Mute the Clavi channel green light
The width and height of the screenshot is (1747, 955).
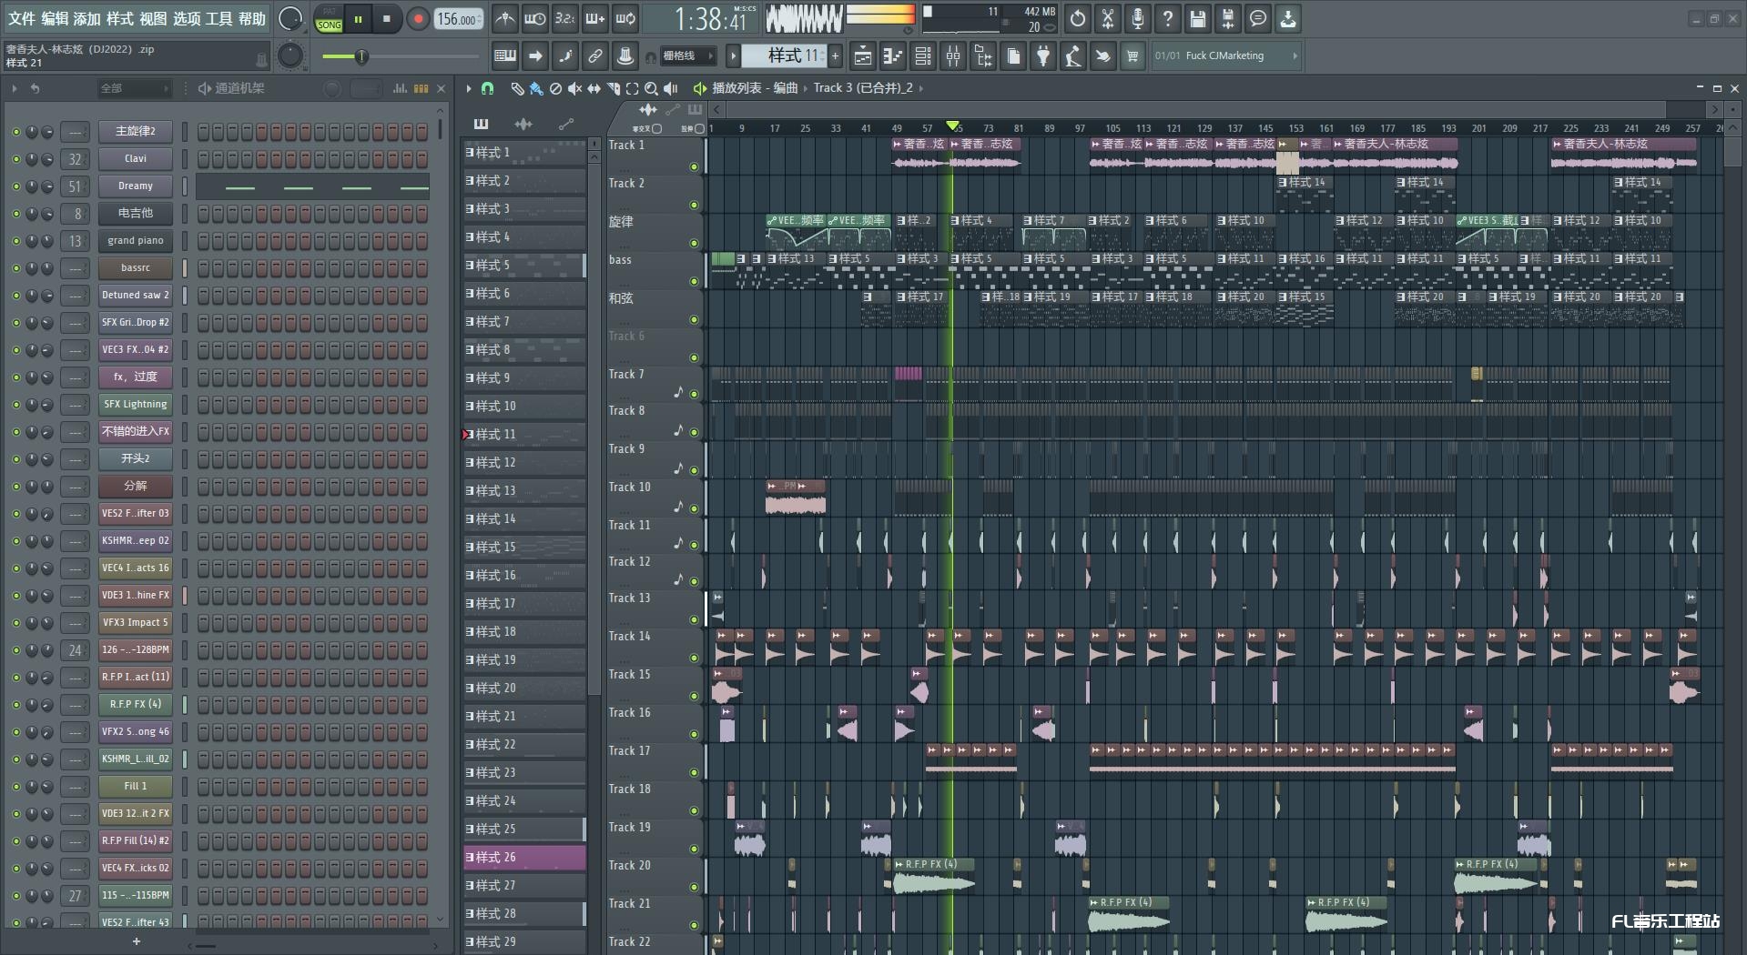15,159
